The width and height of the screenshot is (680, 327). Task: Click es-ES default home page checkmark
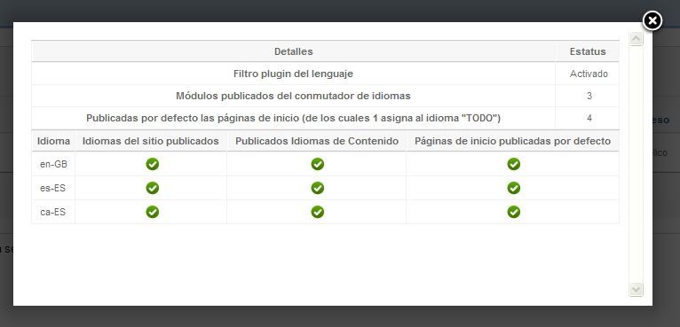[513, 188]
